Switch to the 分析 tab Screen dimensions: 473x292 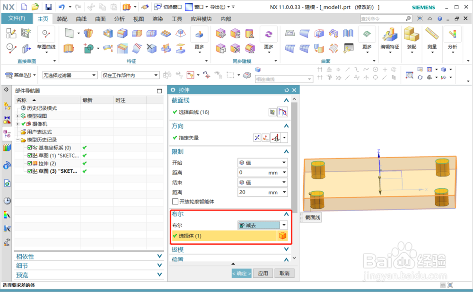(x=120, y=19)
